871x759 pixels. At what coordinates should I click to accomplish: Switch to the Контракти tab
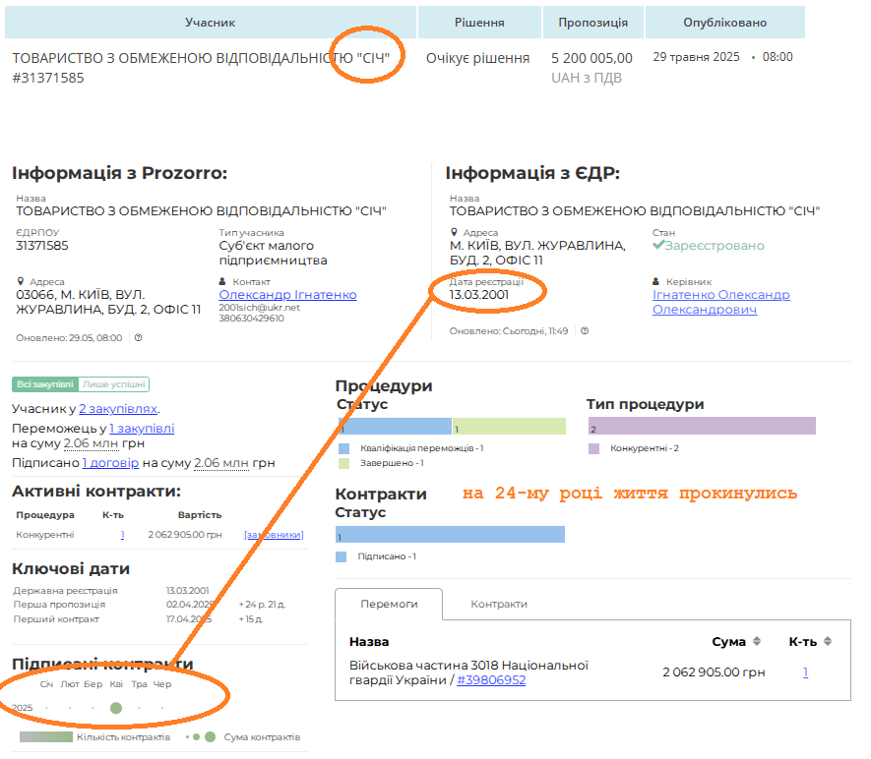(498, 604)
